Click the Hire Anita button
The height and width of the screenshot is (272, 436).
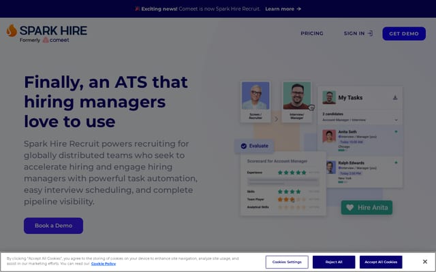367,207
